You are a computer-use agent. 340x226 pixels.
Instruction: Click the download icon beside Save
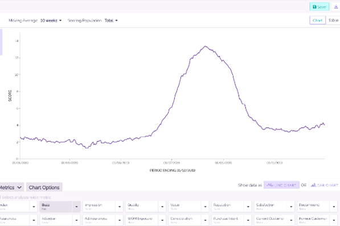click(x=336, y=7)
